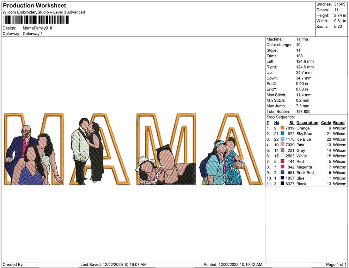Viewport: 349px width, 268px height.
Task: Click the 'Brand' column header
Action: [x=339, y=122]
